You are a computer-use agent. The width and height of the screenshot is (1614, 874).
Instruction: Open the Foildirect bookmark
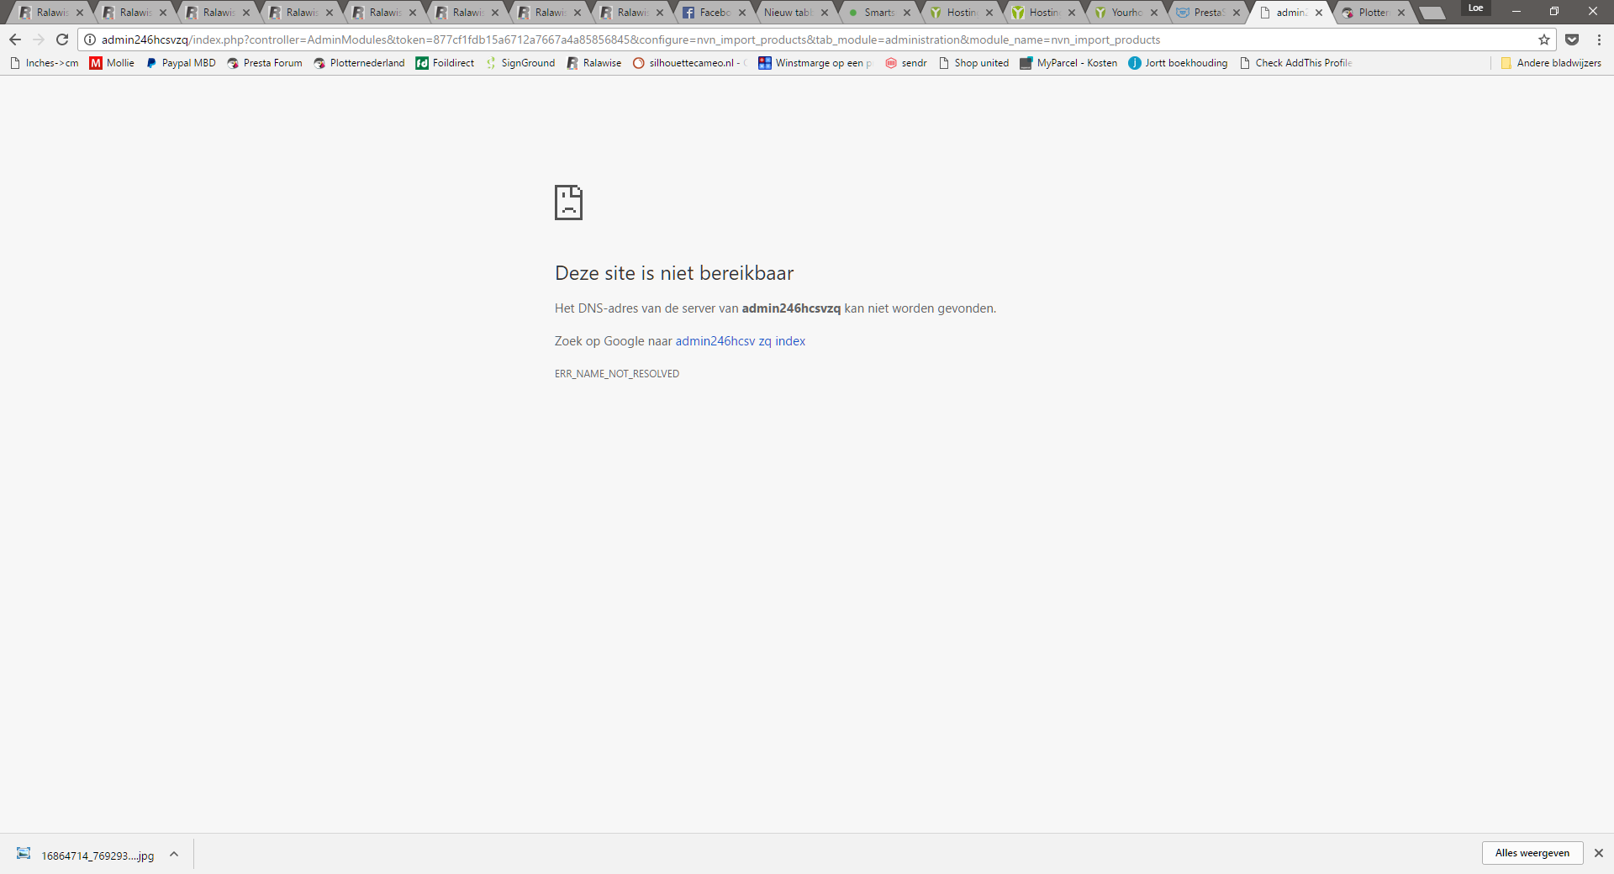445,63
